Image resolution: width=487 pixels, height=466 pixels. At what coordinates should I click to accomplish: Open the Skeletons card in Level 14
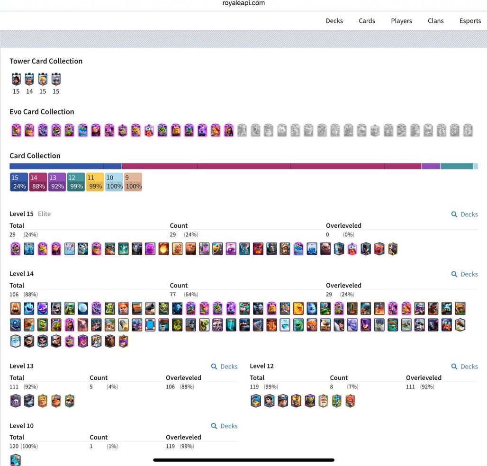[x=56, y=309]
